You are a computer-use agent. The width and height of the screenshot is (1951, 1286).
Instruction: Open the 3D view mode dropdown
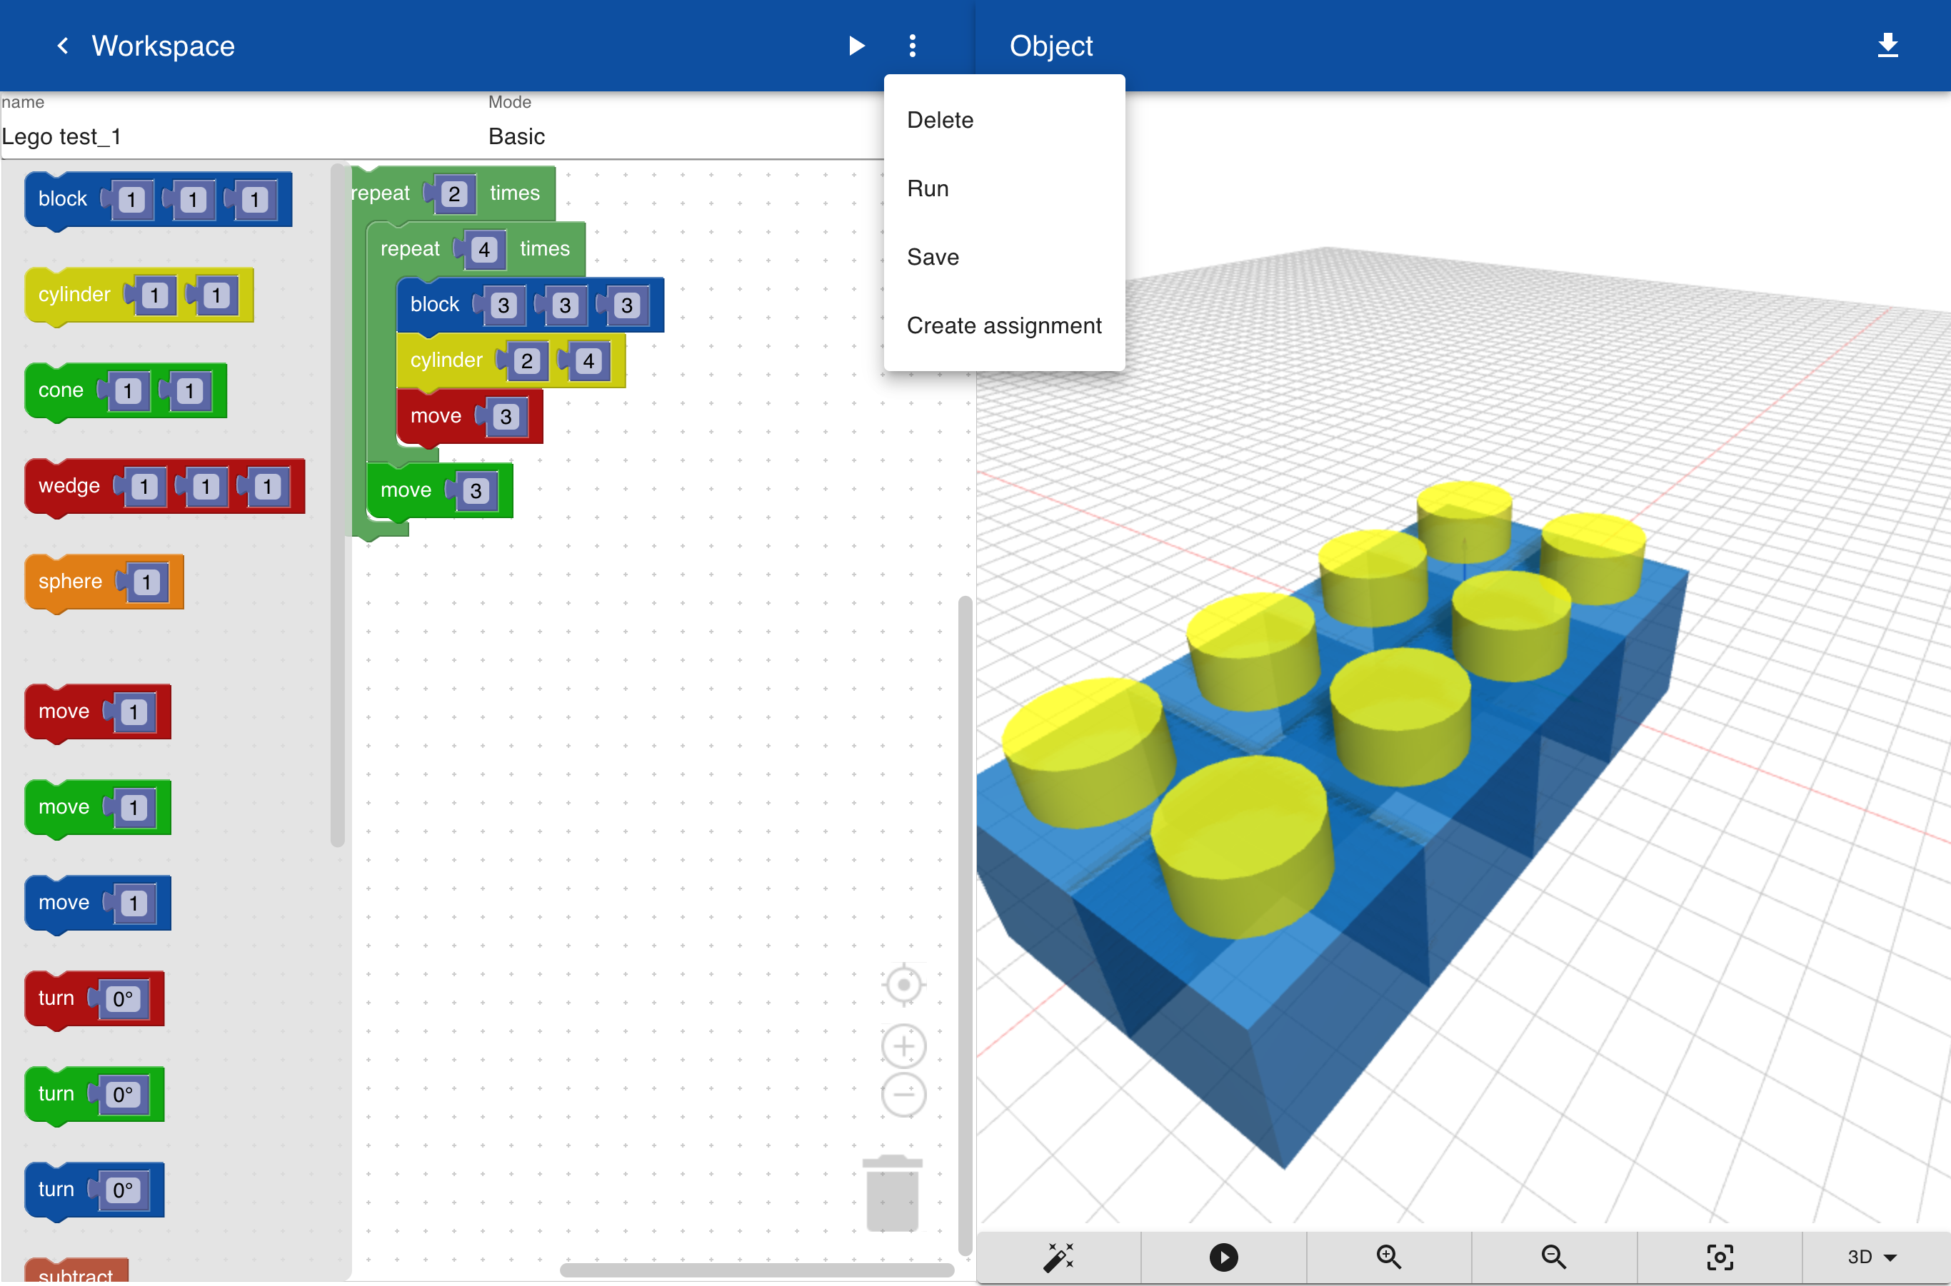coord(1873,1257)
